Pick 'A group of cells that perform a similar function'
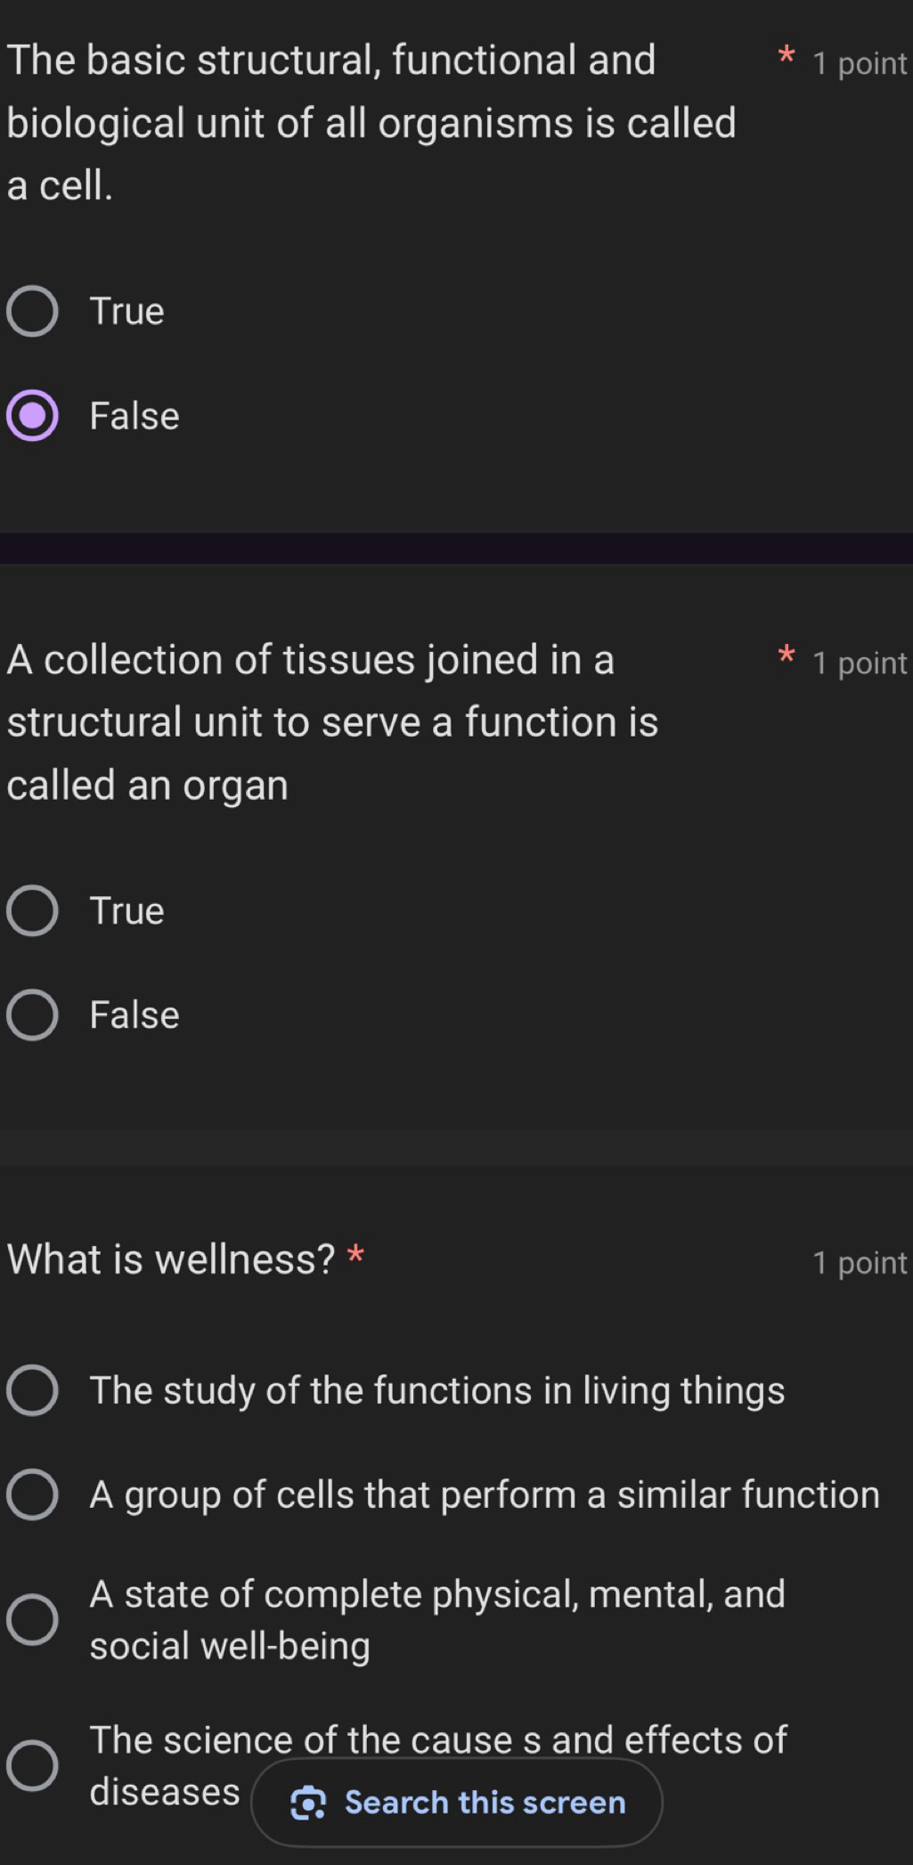This screenshot has width=913, height=1865. pos(33,1494)
